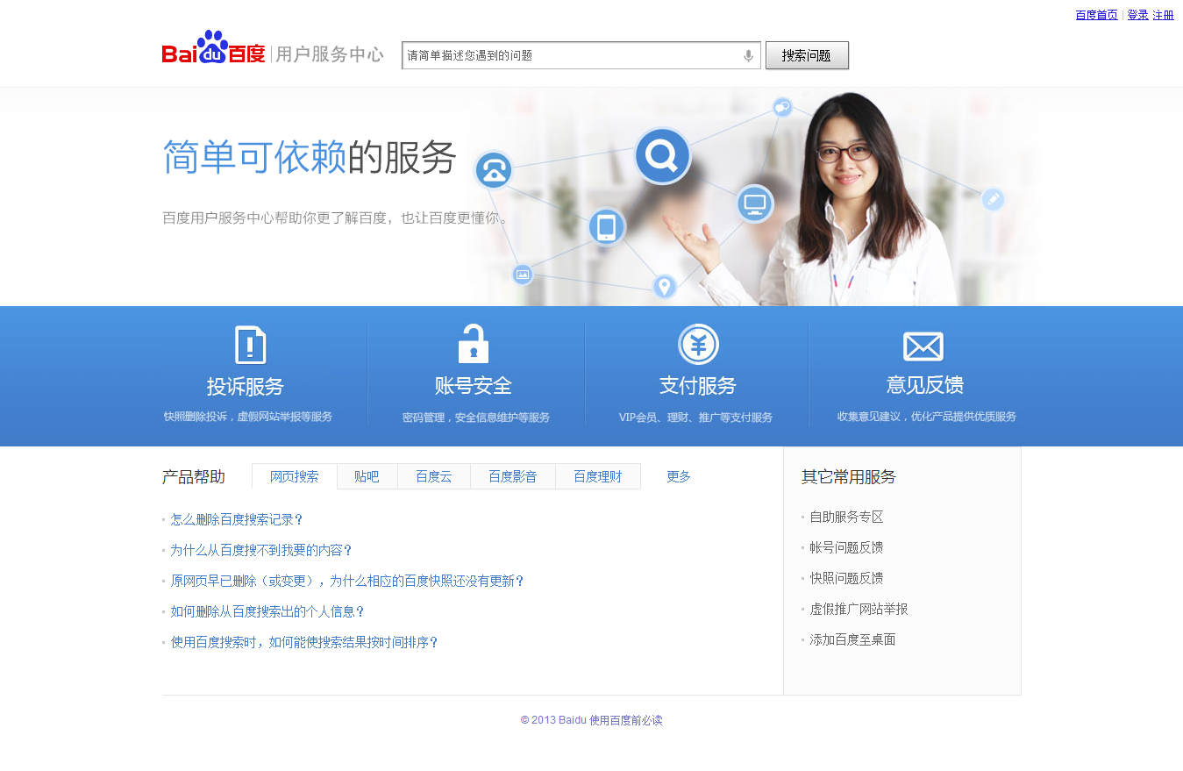Screen dimensions: 1183x771
Task: Open the 百度云 tab
Action: point(434,476)
